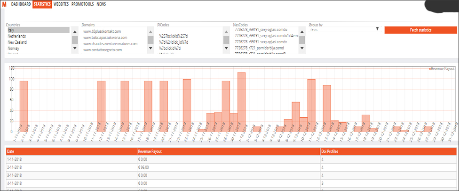Select PiCode %7b%24click_id%7d

(x=174, y=42)
